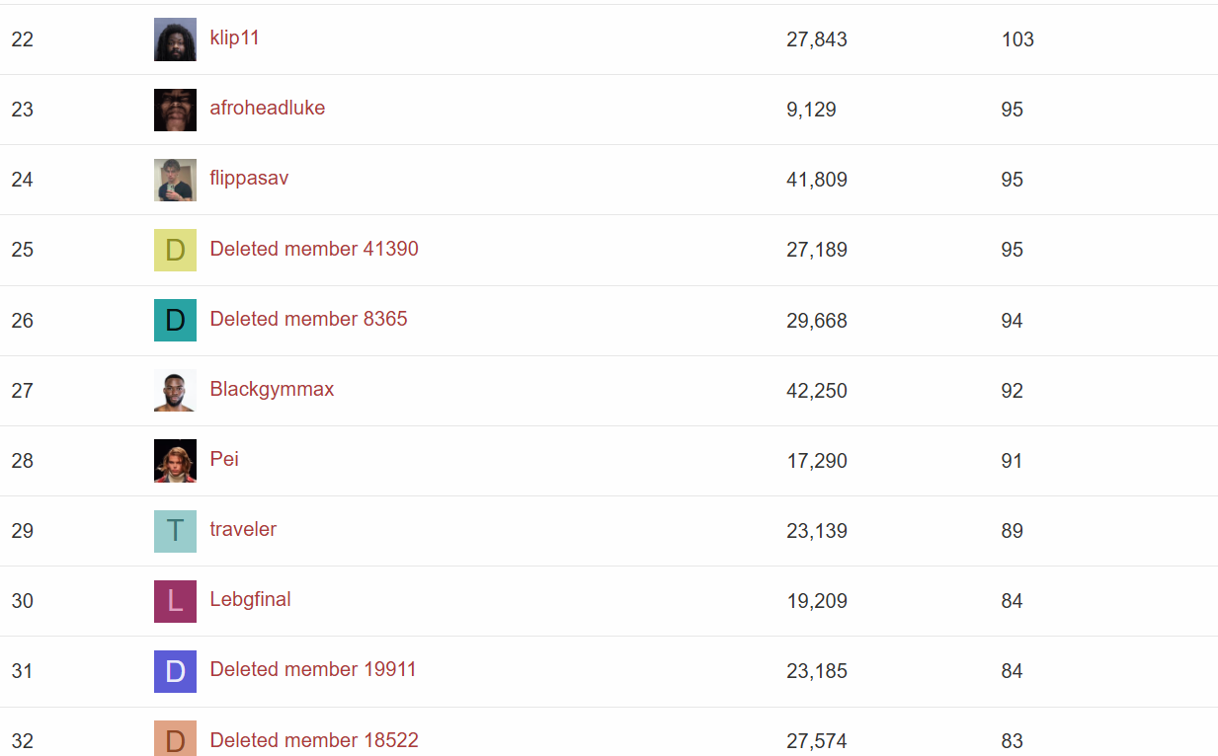Click the purple D avatar for member 19911
1218x756 pixels.
(175, 670)
